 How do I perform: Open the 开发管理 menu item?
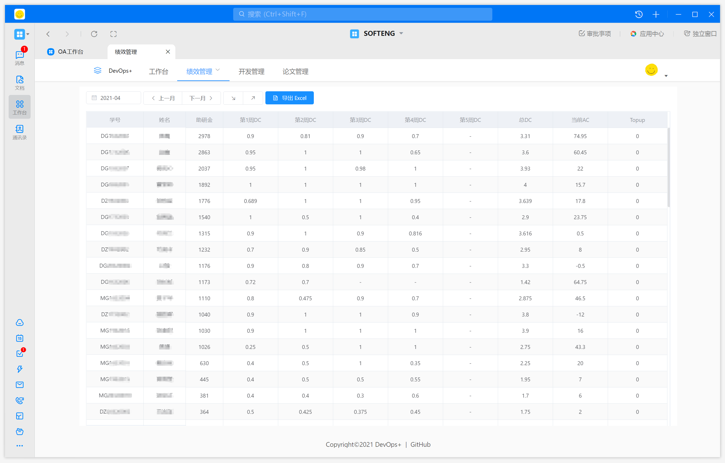[x=252, y=72]
